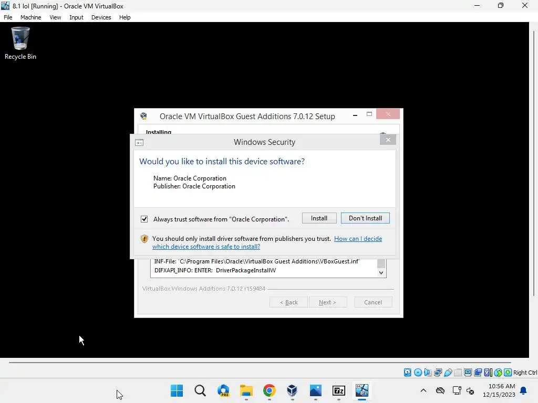Close the Windows Security dialog
The image size is (538, 403).
(x=388, y=140)
